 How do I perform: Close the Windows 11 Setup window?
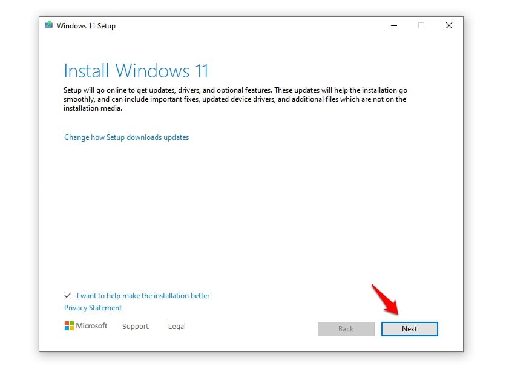[x=449, y=25]
